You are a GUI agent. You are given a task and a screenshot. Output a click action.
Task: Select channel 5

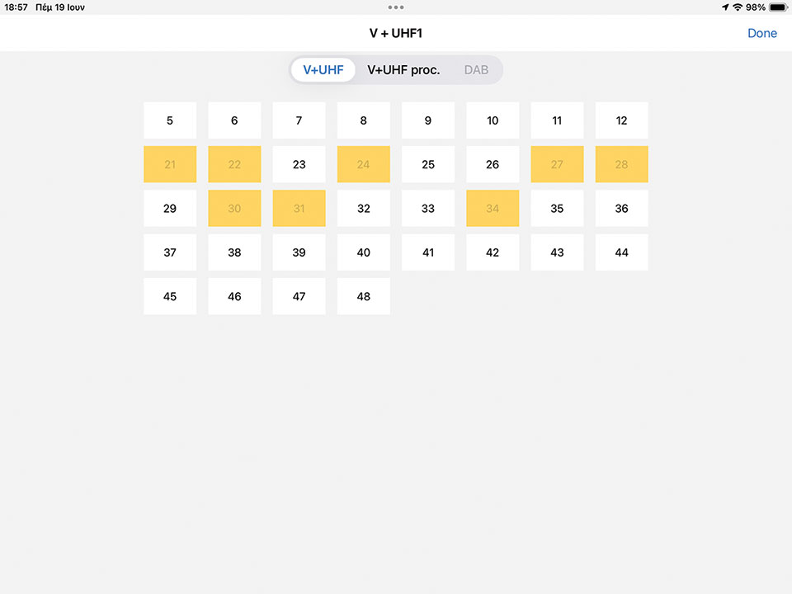(170, 120)
